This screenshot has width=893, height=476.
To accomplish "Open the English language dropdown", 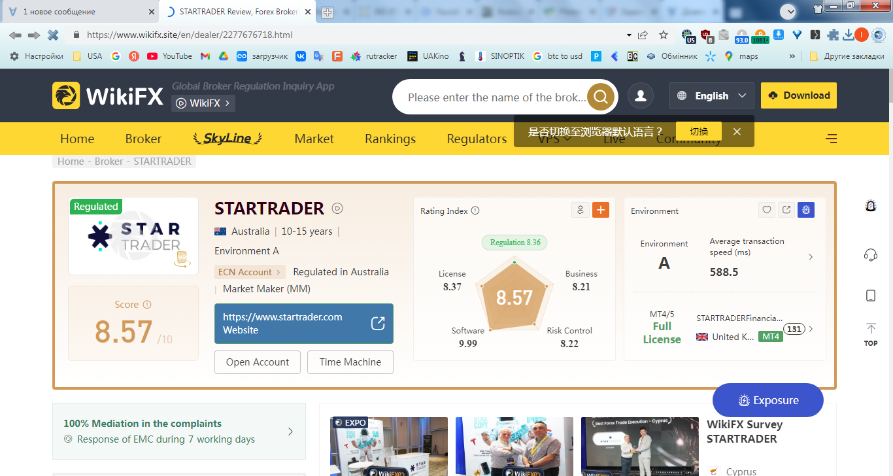I will coord(711,95).
